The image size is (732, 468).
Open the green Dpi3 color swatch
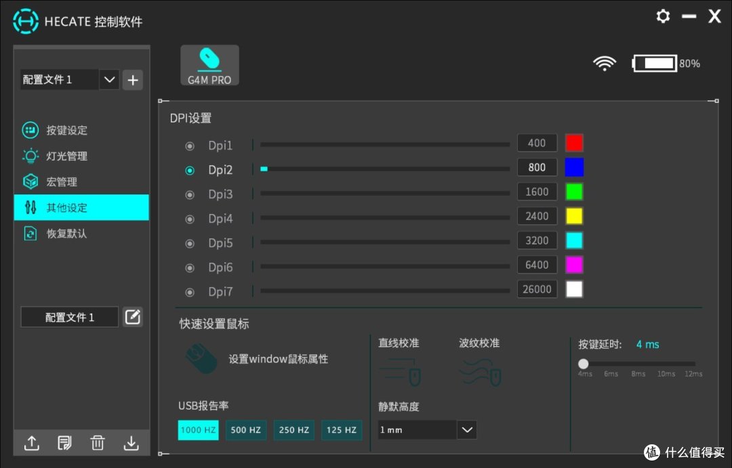[574, 192]
